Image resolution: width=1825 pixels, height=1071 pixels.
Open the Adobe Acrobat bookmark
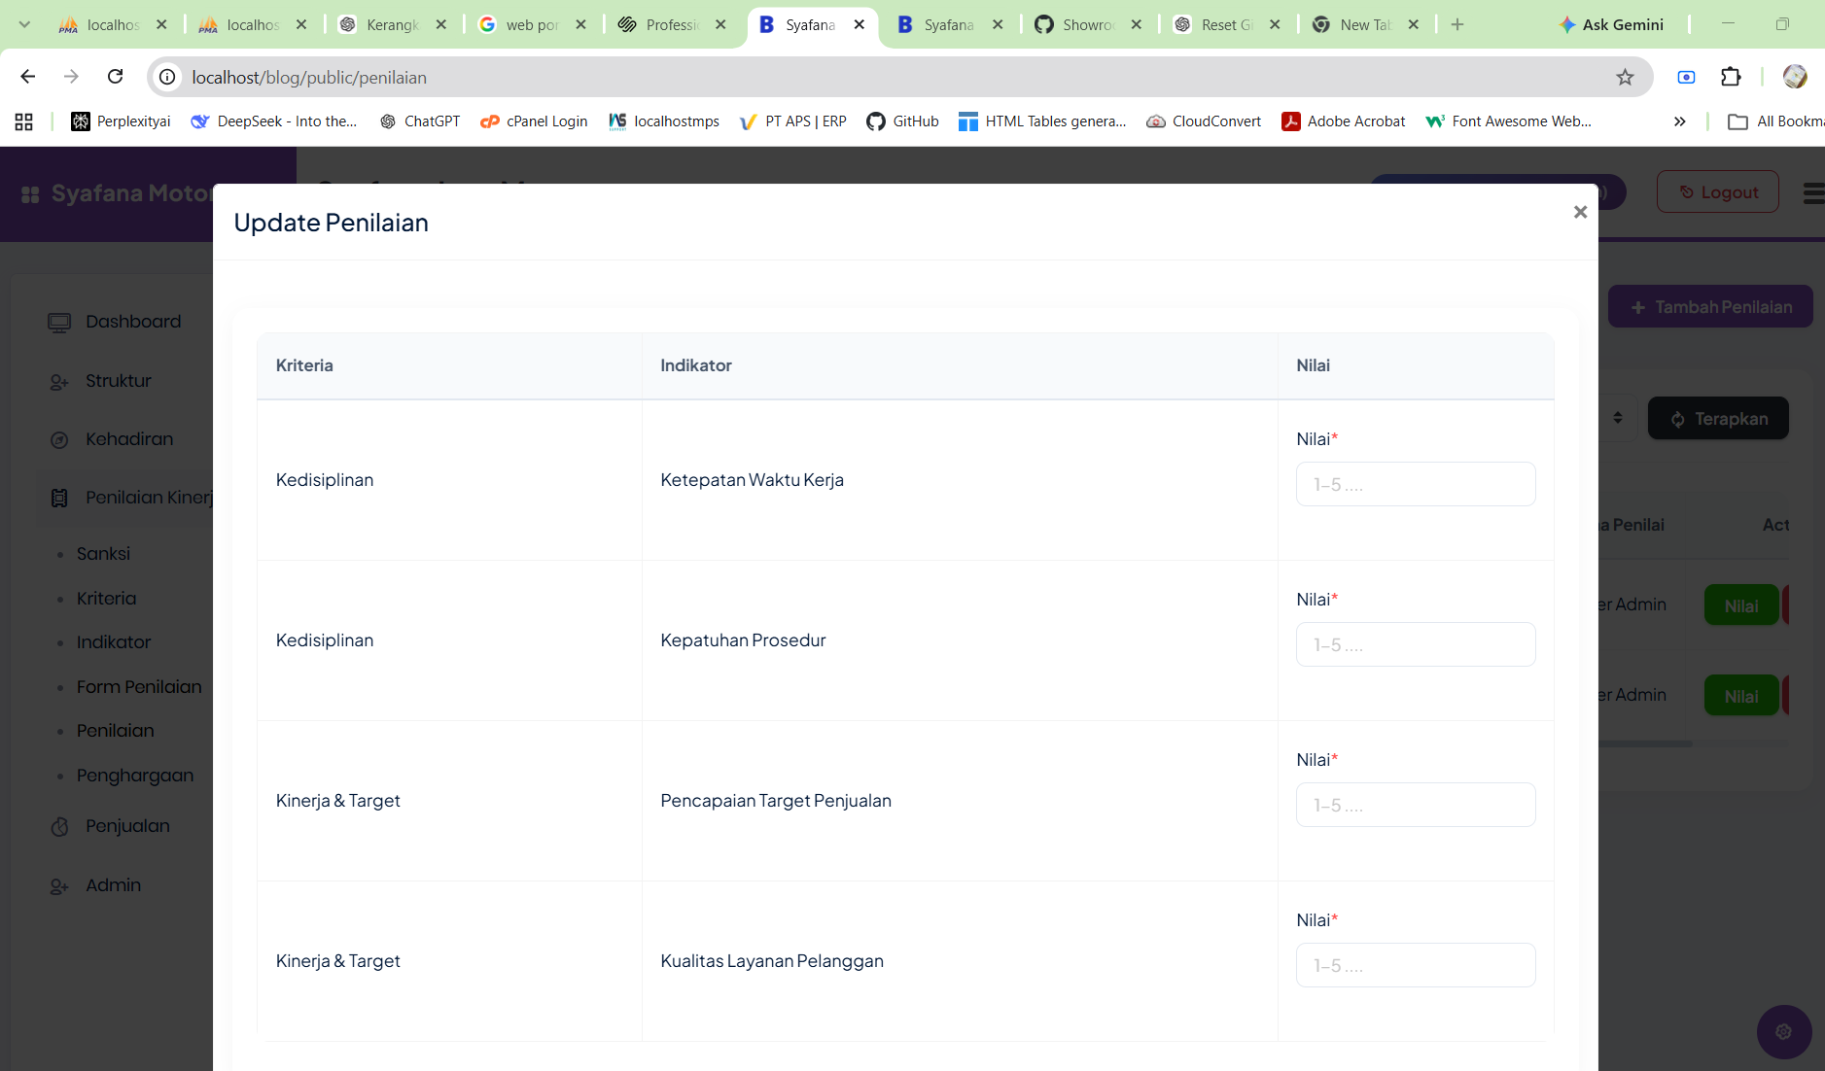1344,121
